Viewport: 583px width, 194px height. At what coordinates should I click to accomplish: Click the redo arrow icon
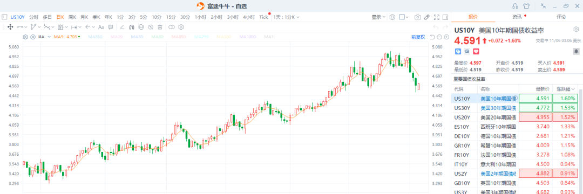[445, 27]
